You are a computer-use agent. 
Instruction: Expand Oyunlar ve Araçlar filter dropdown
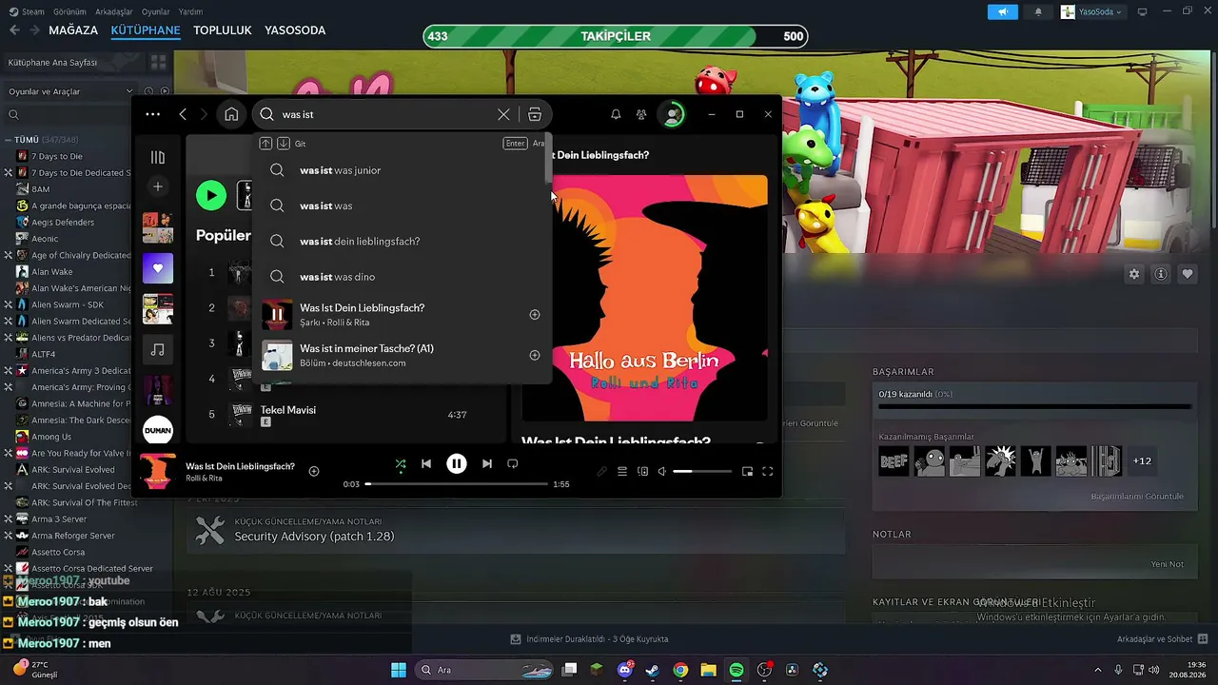[x=71, y=91]
